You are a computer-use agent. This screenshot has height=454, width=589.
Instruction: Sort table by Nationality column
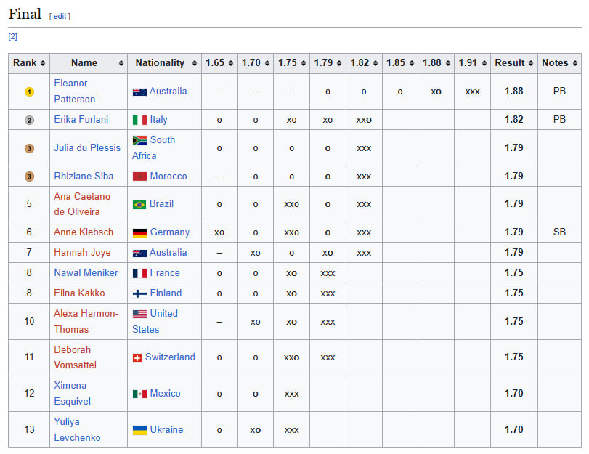coord(164,63)
